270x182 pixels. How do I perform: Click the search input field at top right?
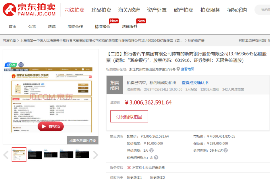pos(263,10)
